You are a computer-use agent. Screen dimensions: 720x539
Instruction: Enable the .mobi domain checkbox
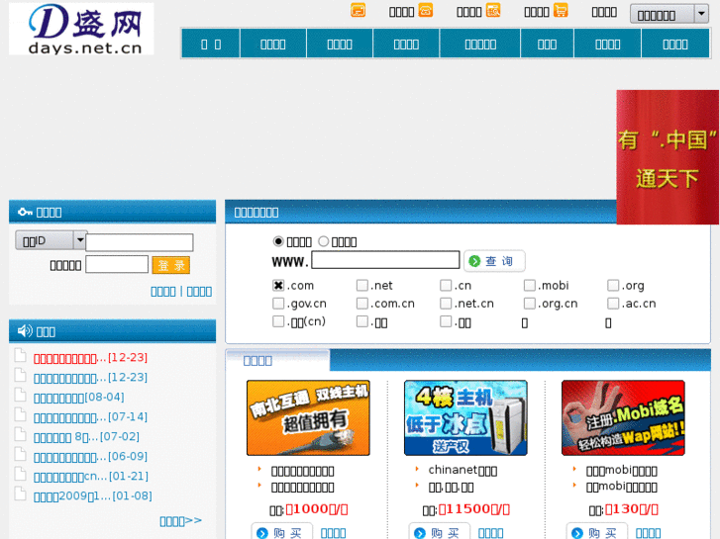530,286
